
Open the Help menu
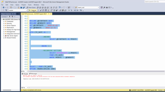[43, 5]
